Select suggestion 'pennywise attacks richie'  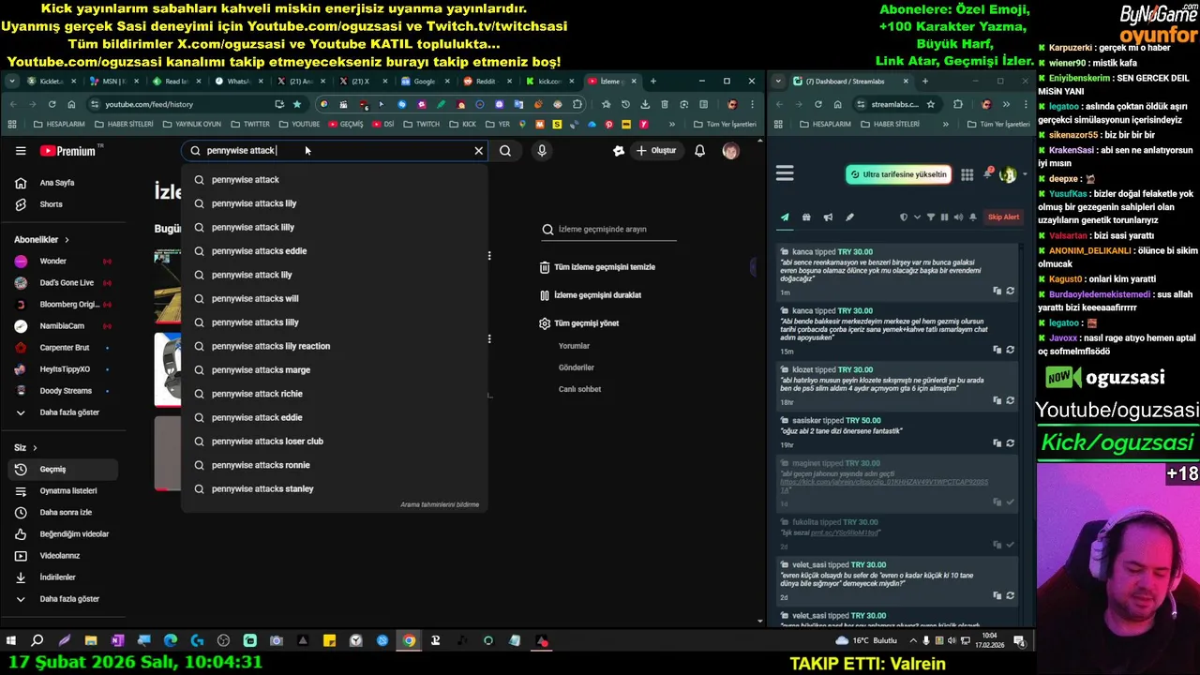point(334,394)
